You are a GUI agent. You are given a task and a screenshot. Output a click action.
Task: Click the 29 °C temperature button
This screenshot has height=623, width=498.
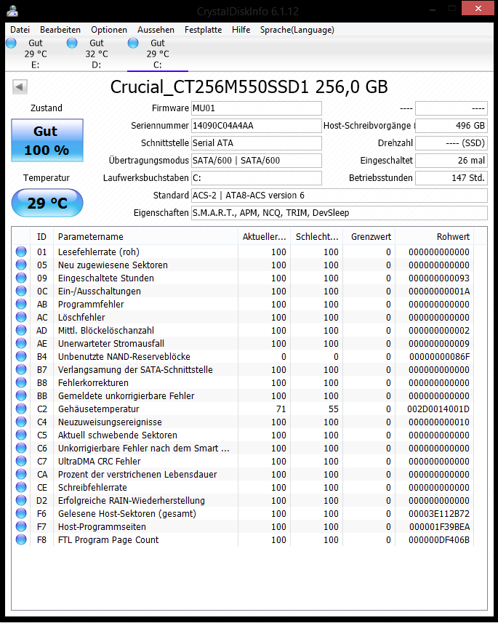[x=47, y=203]
